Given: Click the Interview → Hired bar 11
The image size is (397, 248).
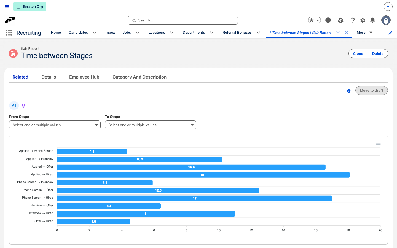Looking at the screenshot, I should click(146, 214).
